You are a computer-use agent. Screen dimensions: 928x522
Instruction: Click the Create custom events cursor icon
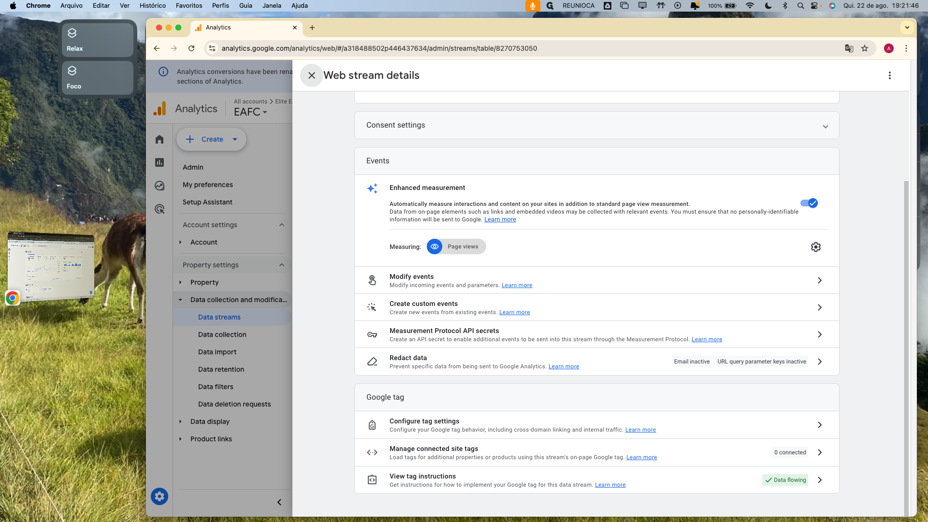pyautogui.click(x=372, y=307)
